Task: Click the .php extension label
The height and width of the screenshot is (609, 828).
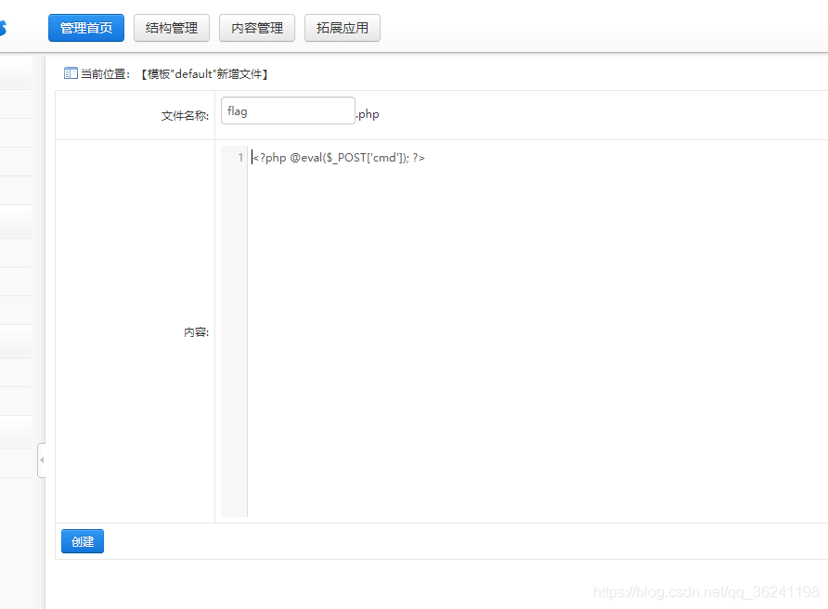Action: (x=368, y=114)
